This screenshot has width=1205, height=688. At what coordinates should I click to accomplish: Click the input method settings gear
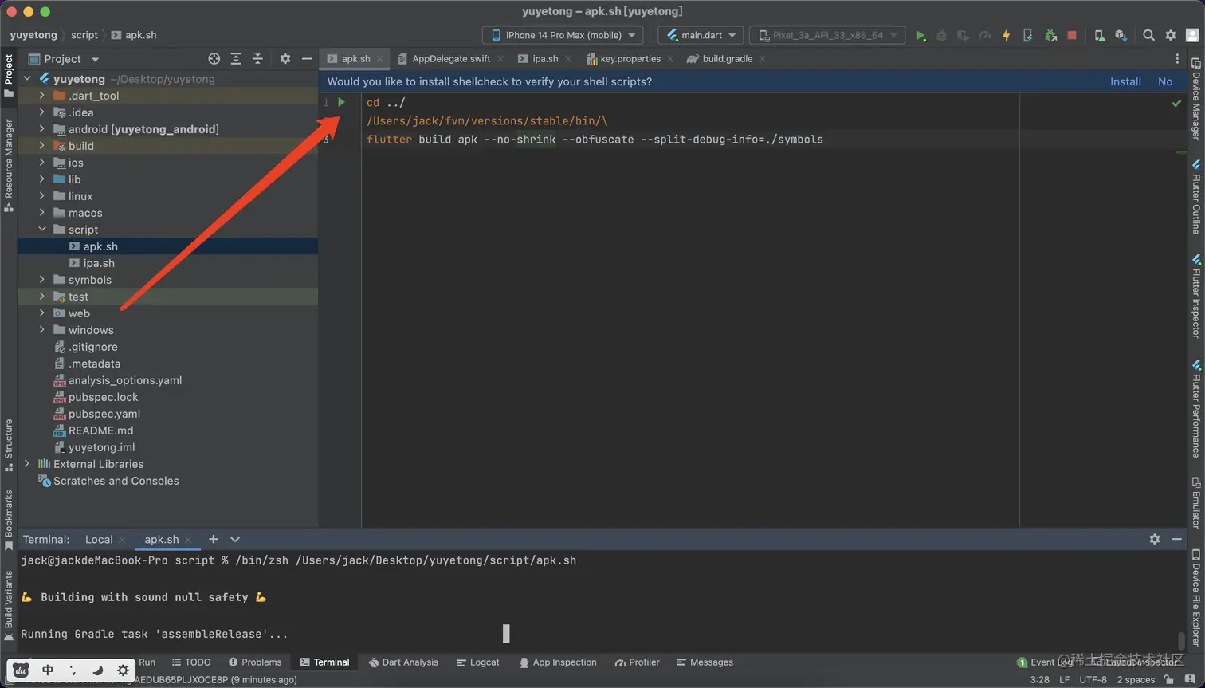coord(122,670)
